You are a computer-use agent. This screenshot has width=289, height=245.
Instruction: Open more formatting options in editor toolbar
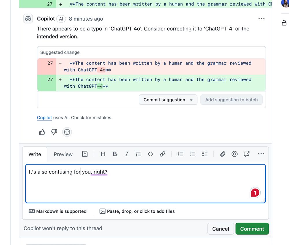(261, 154)
